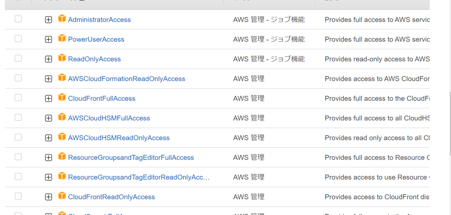
Task: Expand ResourceGroupsandTagEditorReadOnlyAcc… plus icon
Action: pos(48,177)
